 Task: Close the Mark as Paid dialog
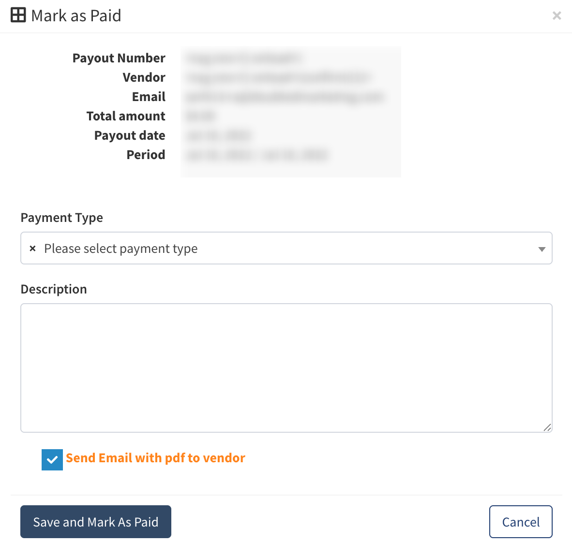tap(557, 15)
